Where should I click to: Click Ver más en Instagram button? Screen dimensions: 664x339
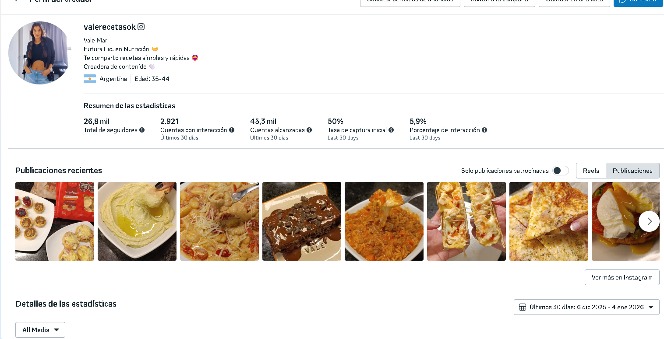point(622,277)
